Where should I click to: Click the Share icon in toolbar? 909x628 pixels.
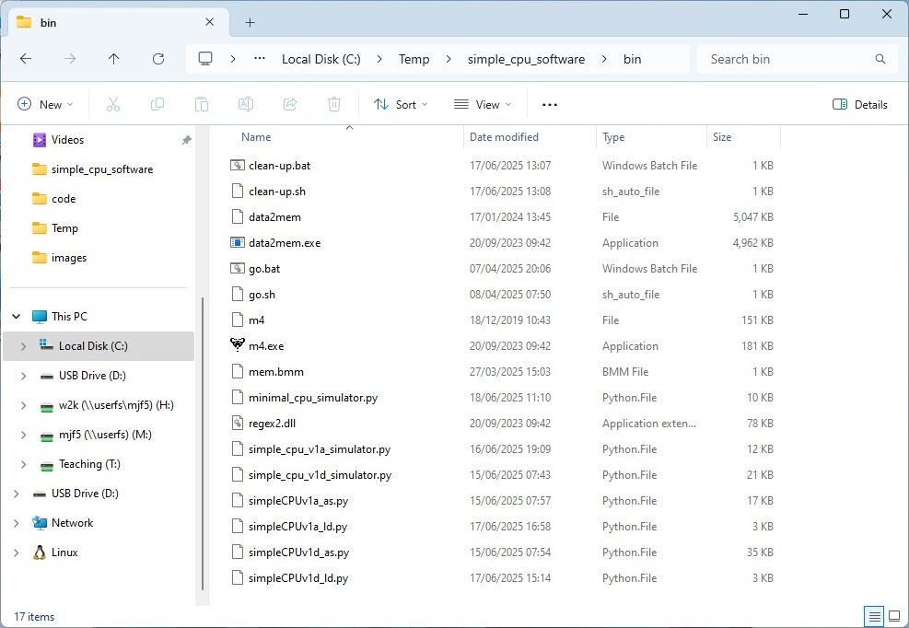(x=290, y=105)
